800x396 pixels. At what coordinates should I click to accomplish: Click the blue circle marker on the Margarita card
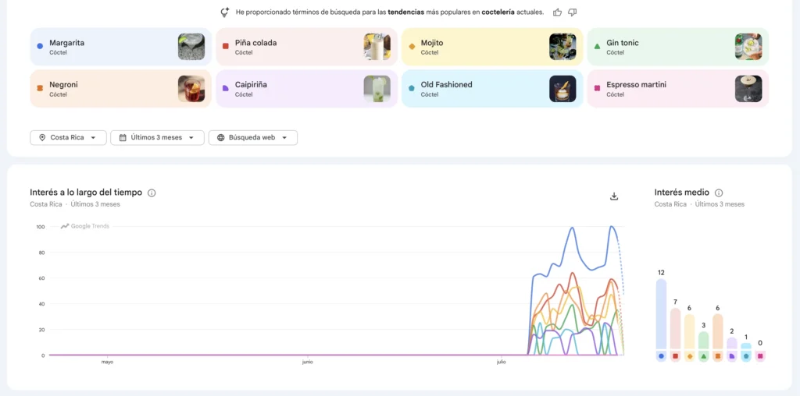pyautogui.click(x=40, y=46)
